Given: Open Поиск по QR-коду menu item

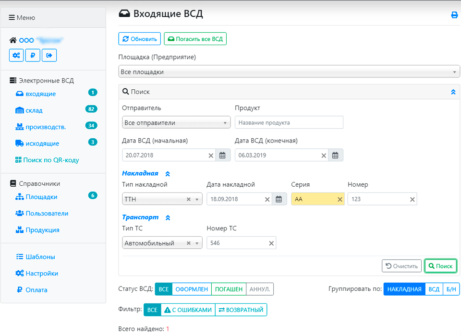Looking at the screenshot, I should tap(50, 160).
